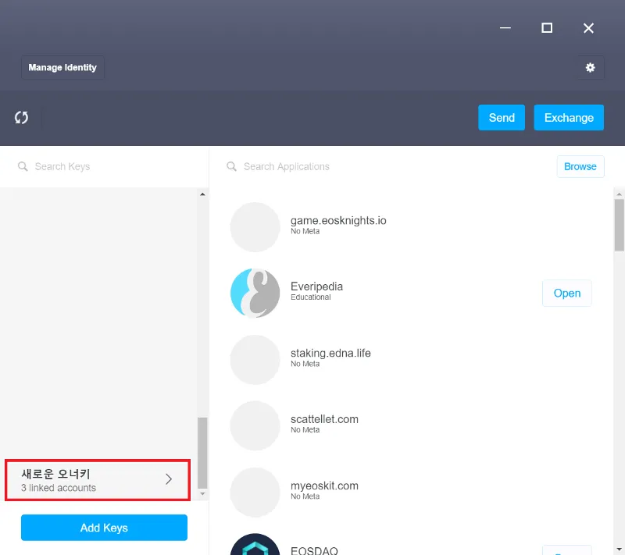The height and width of the screenshot is (555, 625).
Task: Click the EOSDAQ app logo
Action: pyautogui.click(x=255, y=544)
